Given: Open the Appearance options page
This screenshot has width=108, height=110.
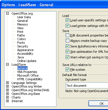Looking at the screenshot, I should tap(25, 50).
